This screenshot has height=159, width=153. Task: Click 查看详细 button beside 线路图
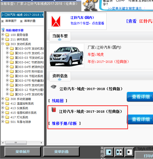[140, 96]
